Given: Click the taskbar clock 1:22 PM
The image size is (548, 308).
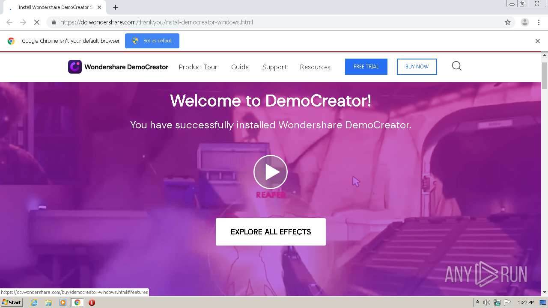Looking at the screenshot, I should pos(526,302).
